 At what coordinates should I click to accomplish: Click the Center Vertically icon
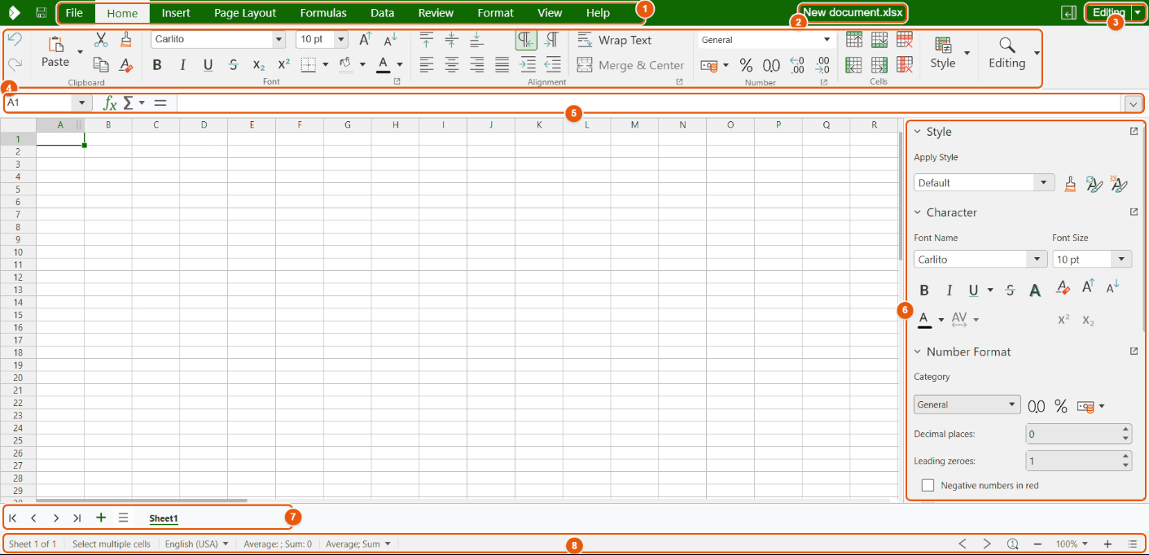pos(452,39)
